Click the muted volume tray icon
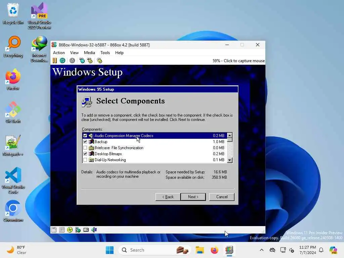This screenshot has height=258, width=344. click(x=292, y=250)
